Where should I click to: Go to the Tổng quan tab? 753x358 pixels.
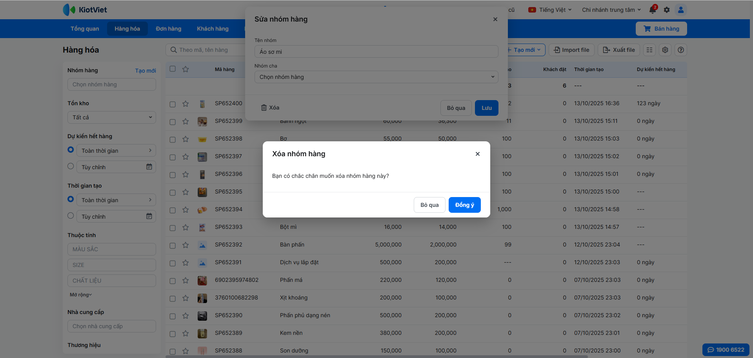point(85,29)
